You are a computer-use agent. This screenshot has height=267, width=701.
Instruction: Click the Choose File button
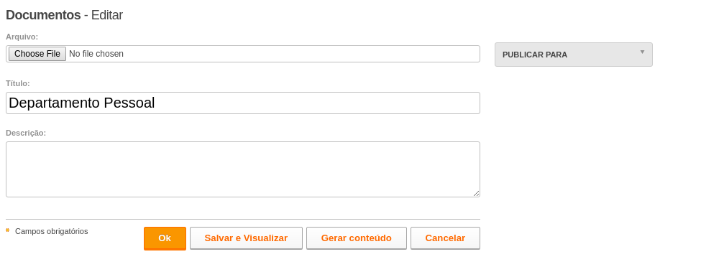[x=37, y=54]
